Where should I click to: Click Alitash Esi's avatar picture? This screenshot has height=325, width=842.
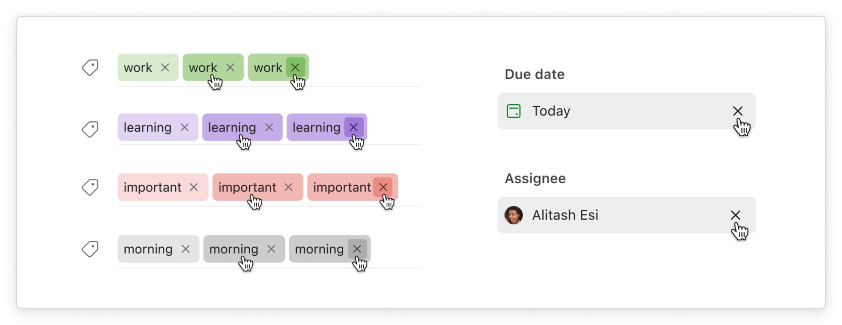click(x=513, y=215)
